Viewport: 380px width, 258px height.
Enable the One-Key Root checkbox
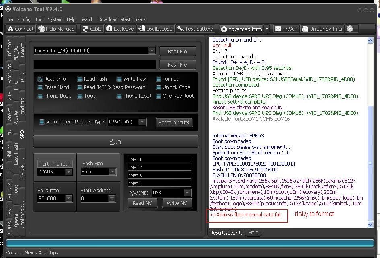[x=159, y=96]
